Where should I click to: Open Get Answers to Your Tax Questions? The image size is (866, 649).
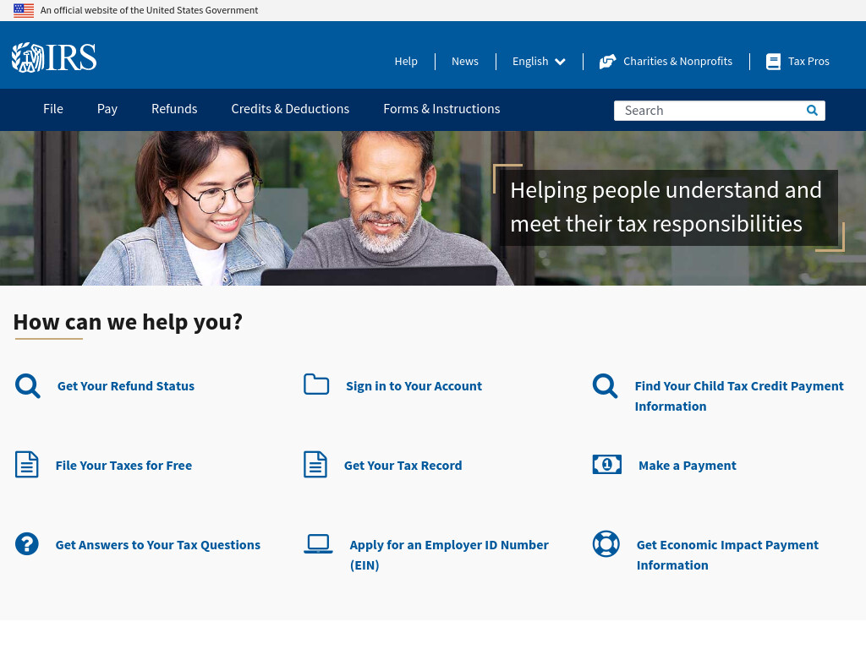point(158,545)
